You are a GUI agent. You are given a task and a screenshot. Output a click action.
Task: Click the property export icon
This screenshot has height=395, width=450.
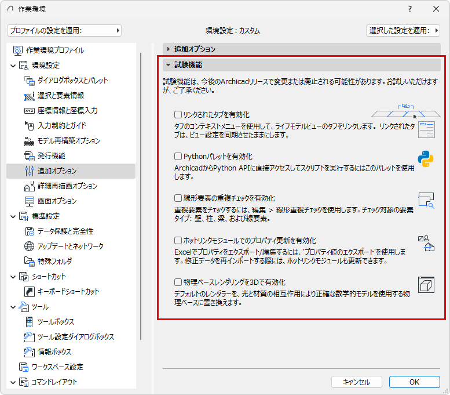coord(426,243)
